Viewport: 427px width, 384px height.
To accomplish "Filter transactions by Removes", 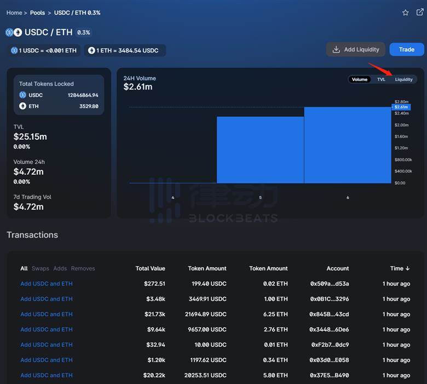I will pyautogui.click(x=83, y=269).
